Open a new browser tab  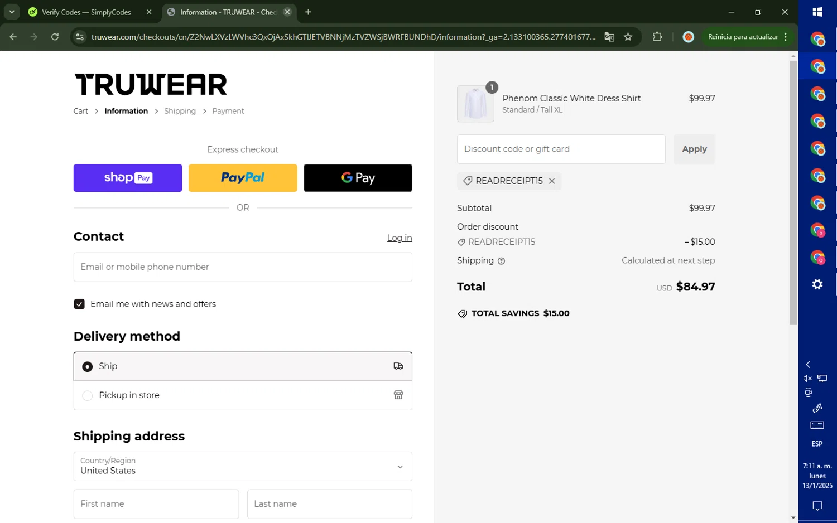[308, 12]
